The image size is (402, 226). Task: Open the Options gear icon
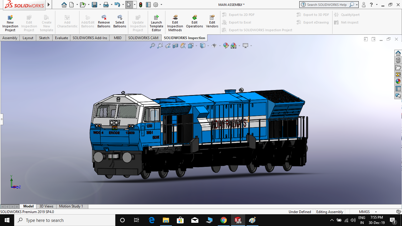pos(156,5)
